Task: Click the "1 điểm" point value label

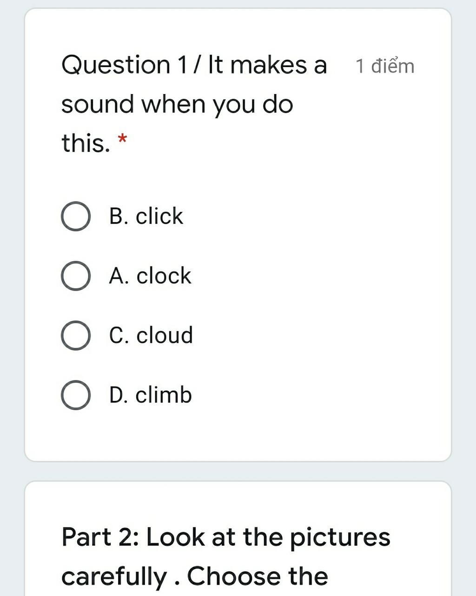Action: (384, 66)
